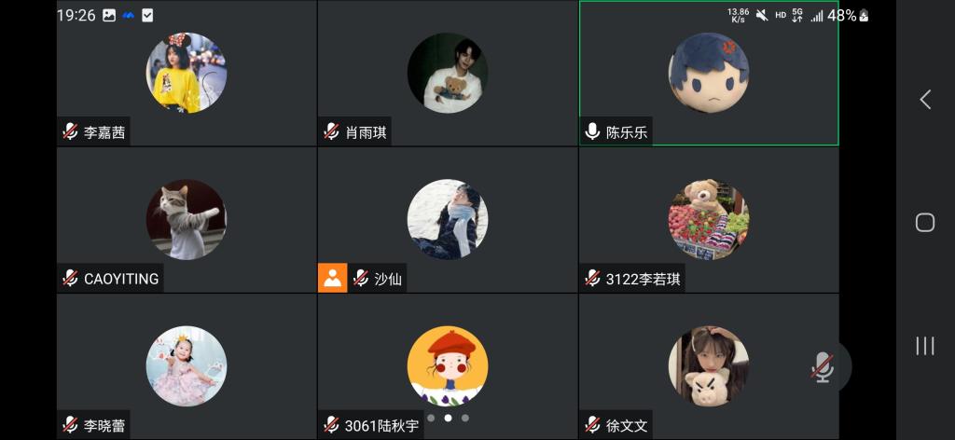Open Android recent apps button

click(925, 346)
